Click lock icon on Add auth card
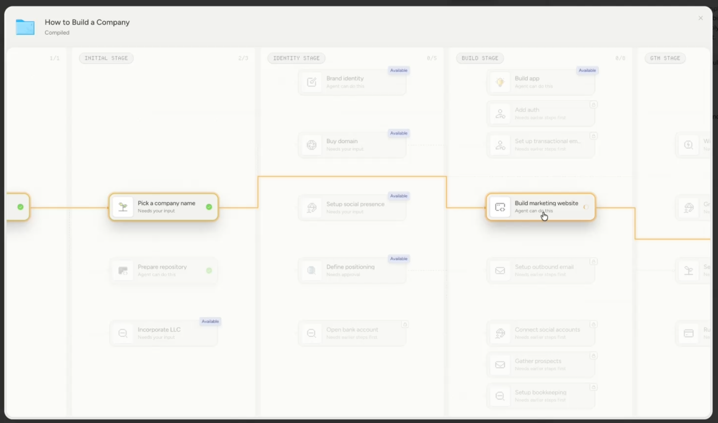The width and height of the screenshot is (718, 423). [x=594, y=104]
